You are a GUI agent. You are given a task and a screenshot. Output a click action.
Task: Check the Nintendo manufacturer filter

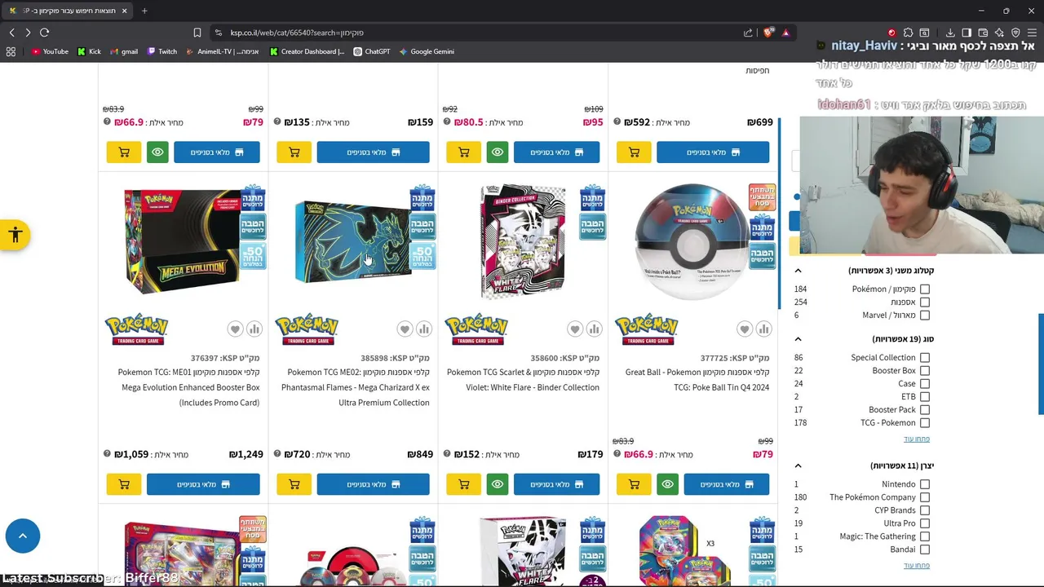pos(925,484)
